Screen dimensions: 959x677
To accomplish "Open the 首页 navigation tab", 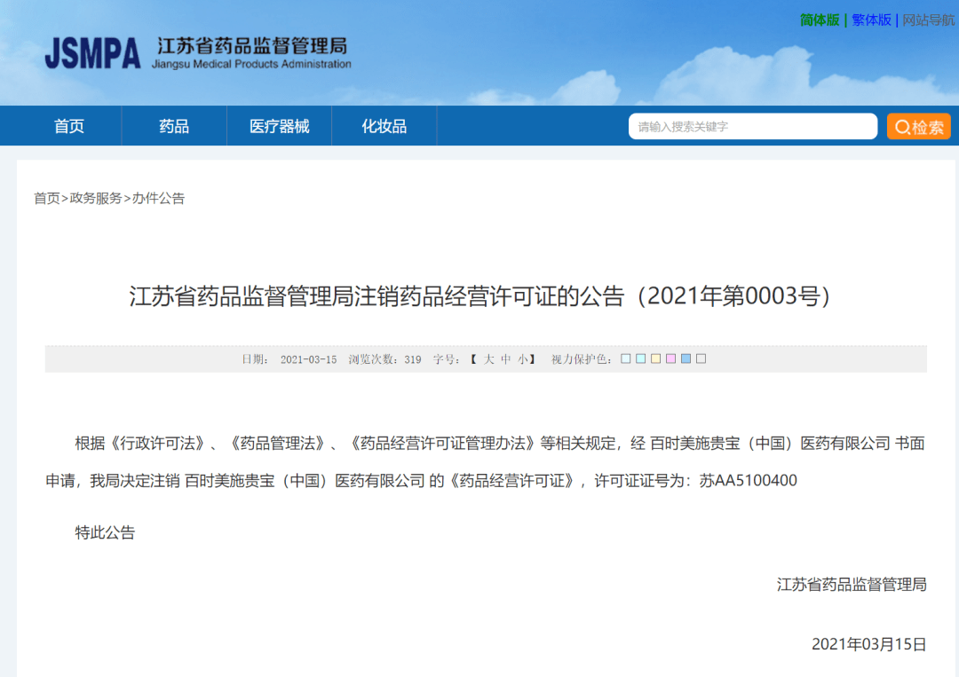I will click(69, 127).
